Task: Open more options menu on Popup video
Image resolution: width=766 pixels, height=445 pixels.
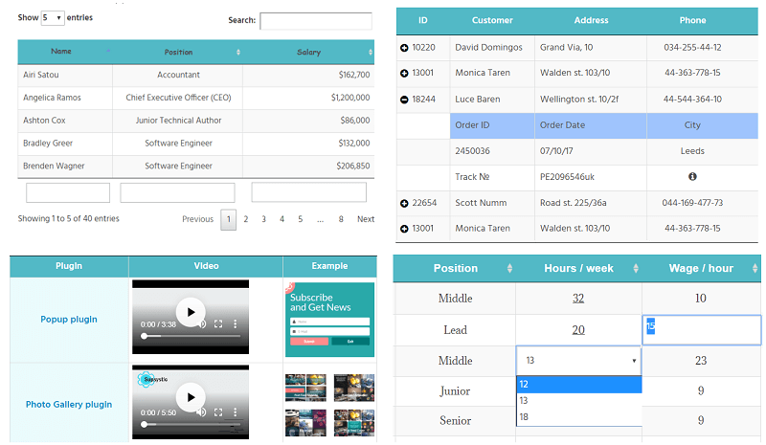Action: 235,323
